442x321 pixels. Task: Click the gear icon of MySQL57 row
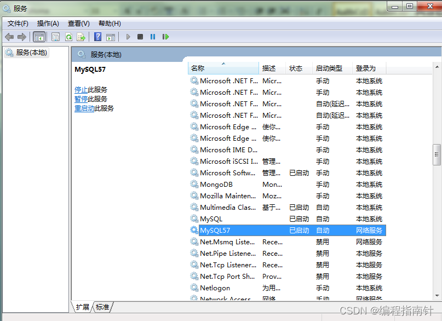click(194, 230)
